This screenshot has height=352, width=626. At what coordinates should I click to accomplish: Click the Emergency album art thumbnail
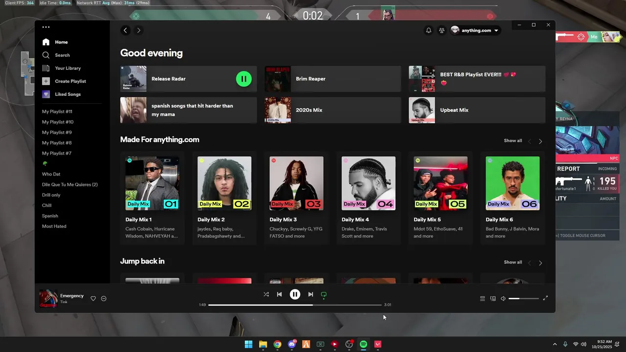pyautogui.click(x=48, y=298)
